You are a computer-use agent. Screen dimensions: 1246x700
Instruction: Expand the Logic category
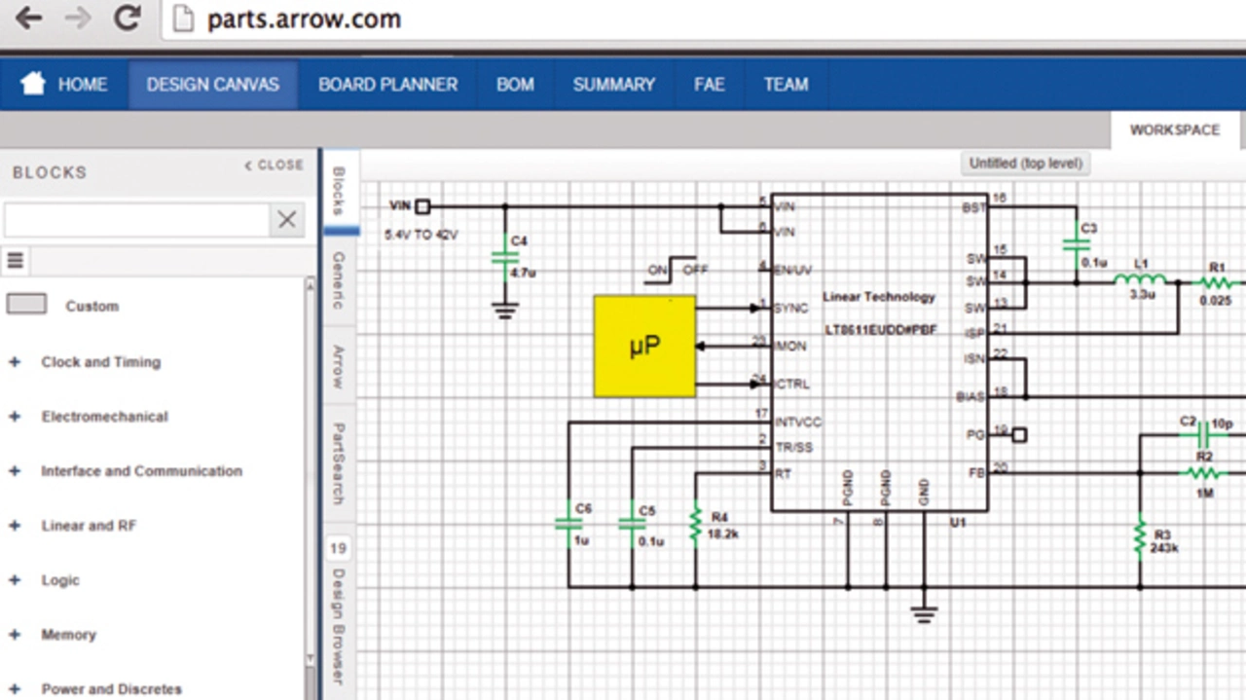[15, 580]
